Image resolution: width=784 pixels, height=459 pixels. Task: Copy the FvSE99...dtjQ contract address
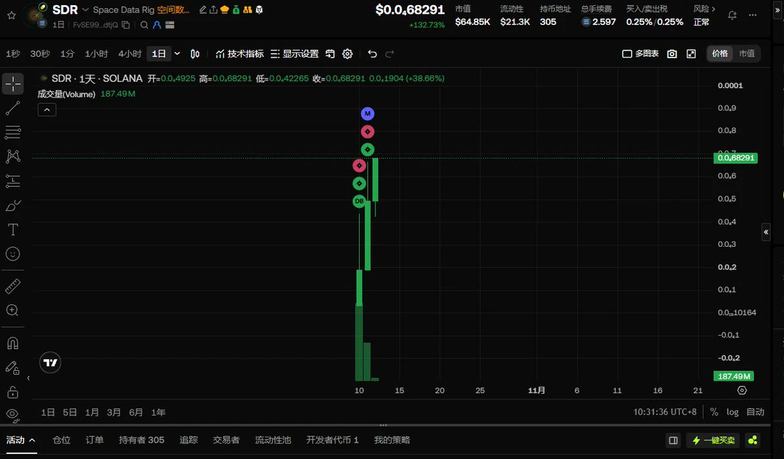(126, 25)
